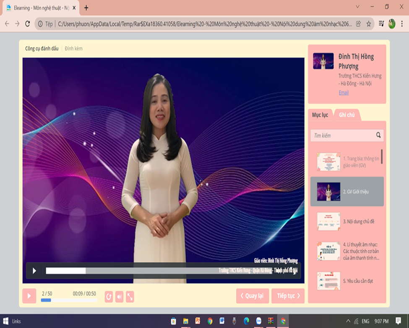Screen dimensions: 409x328
Task: Launch Zoom from the taskbar
Action: pos(259,321)
